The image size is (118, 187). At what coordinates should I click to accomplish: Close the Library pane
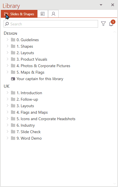click(113, 5)
